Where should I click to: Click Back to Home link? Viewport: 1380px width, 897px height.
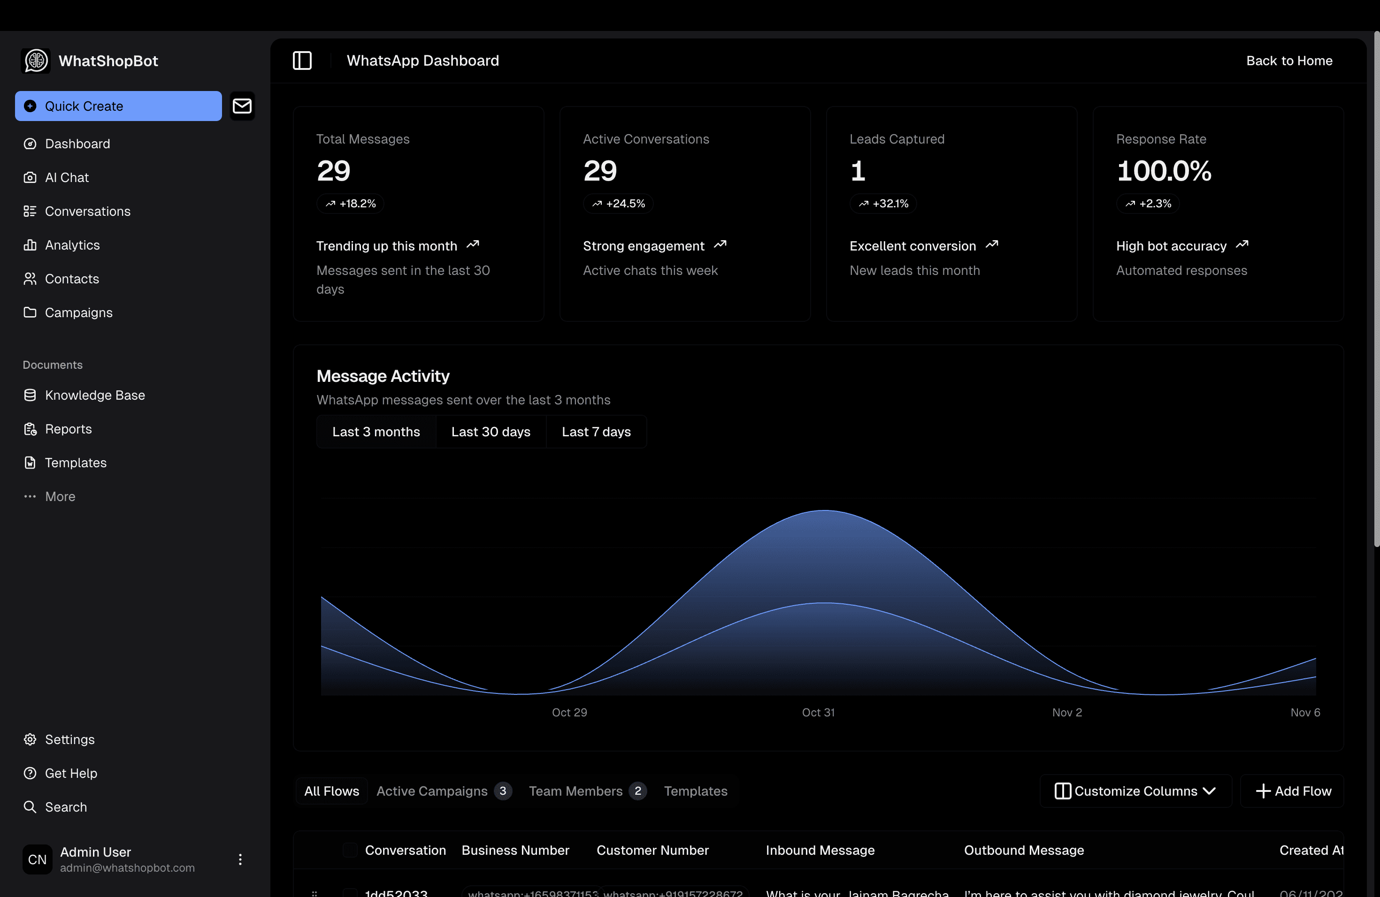click(1289, 60)
